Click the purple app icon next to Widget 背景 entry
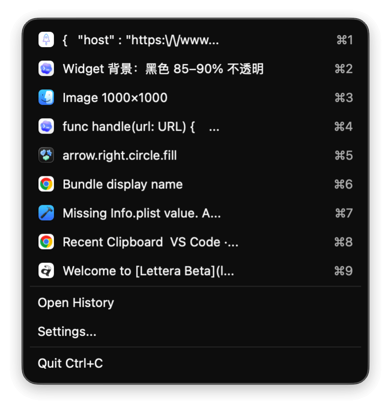Screen dimensions: 391x410 pos(46,69)
